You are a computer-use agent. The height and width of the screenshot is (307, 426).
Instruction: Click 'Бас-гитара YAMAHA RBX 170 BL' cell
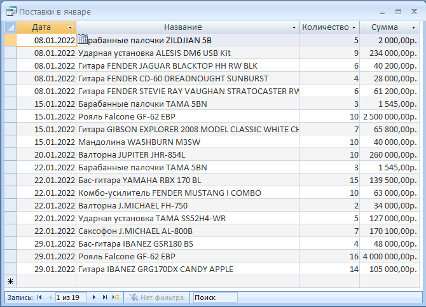(188, 180)
